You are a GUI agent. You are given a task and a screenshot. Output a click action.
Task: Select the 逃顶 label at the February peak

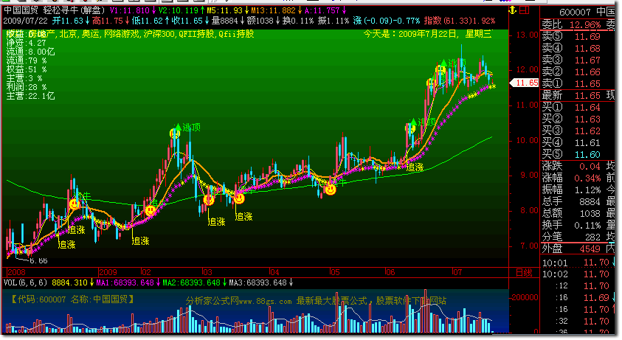pos(192,127)
